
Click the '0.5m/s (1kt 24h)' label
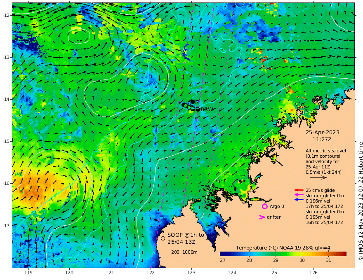(x=323, y=172)
